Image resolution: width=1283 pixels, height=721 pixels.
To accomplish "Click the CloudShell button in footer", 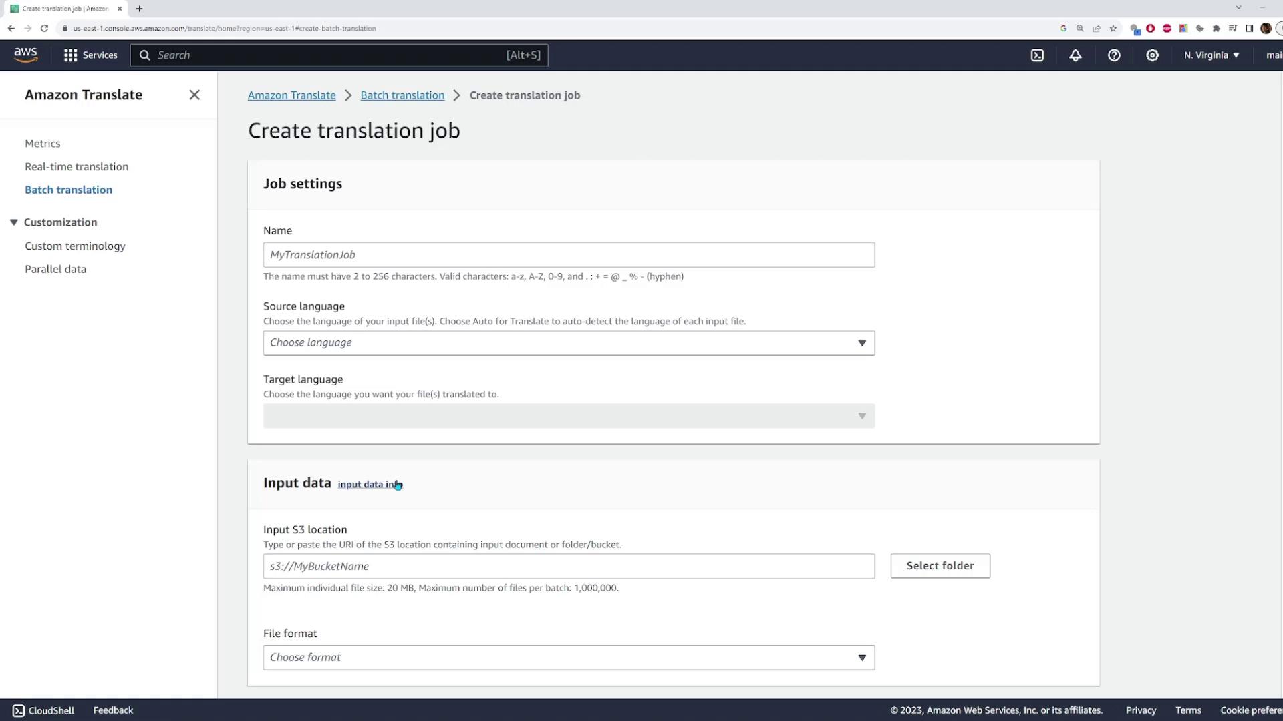I will [x=43, y=710].
